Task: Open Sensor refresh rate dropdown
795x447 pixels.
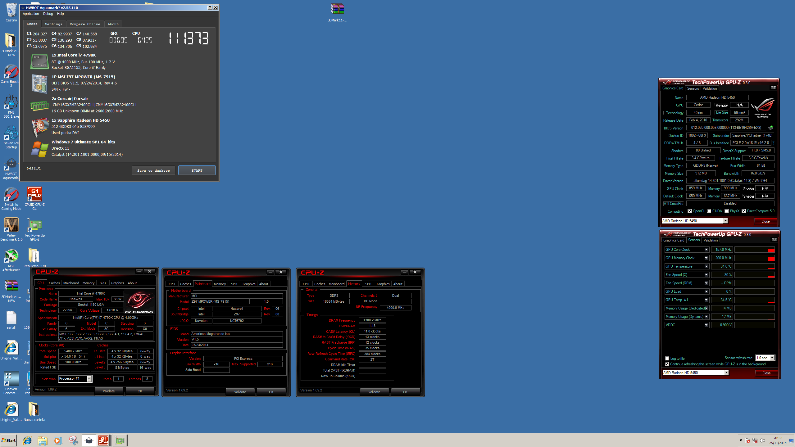Action: [772, 358]
